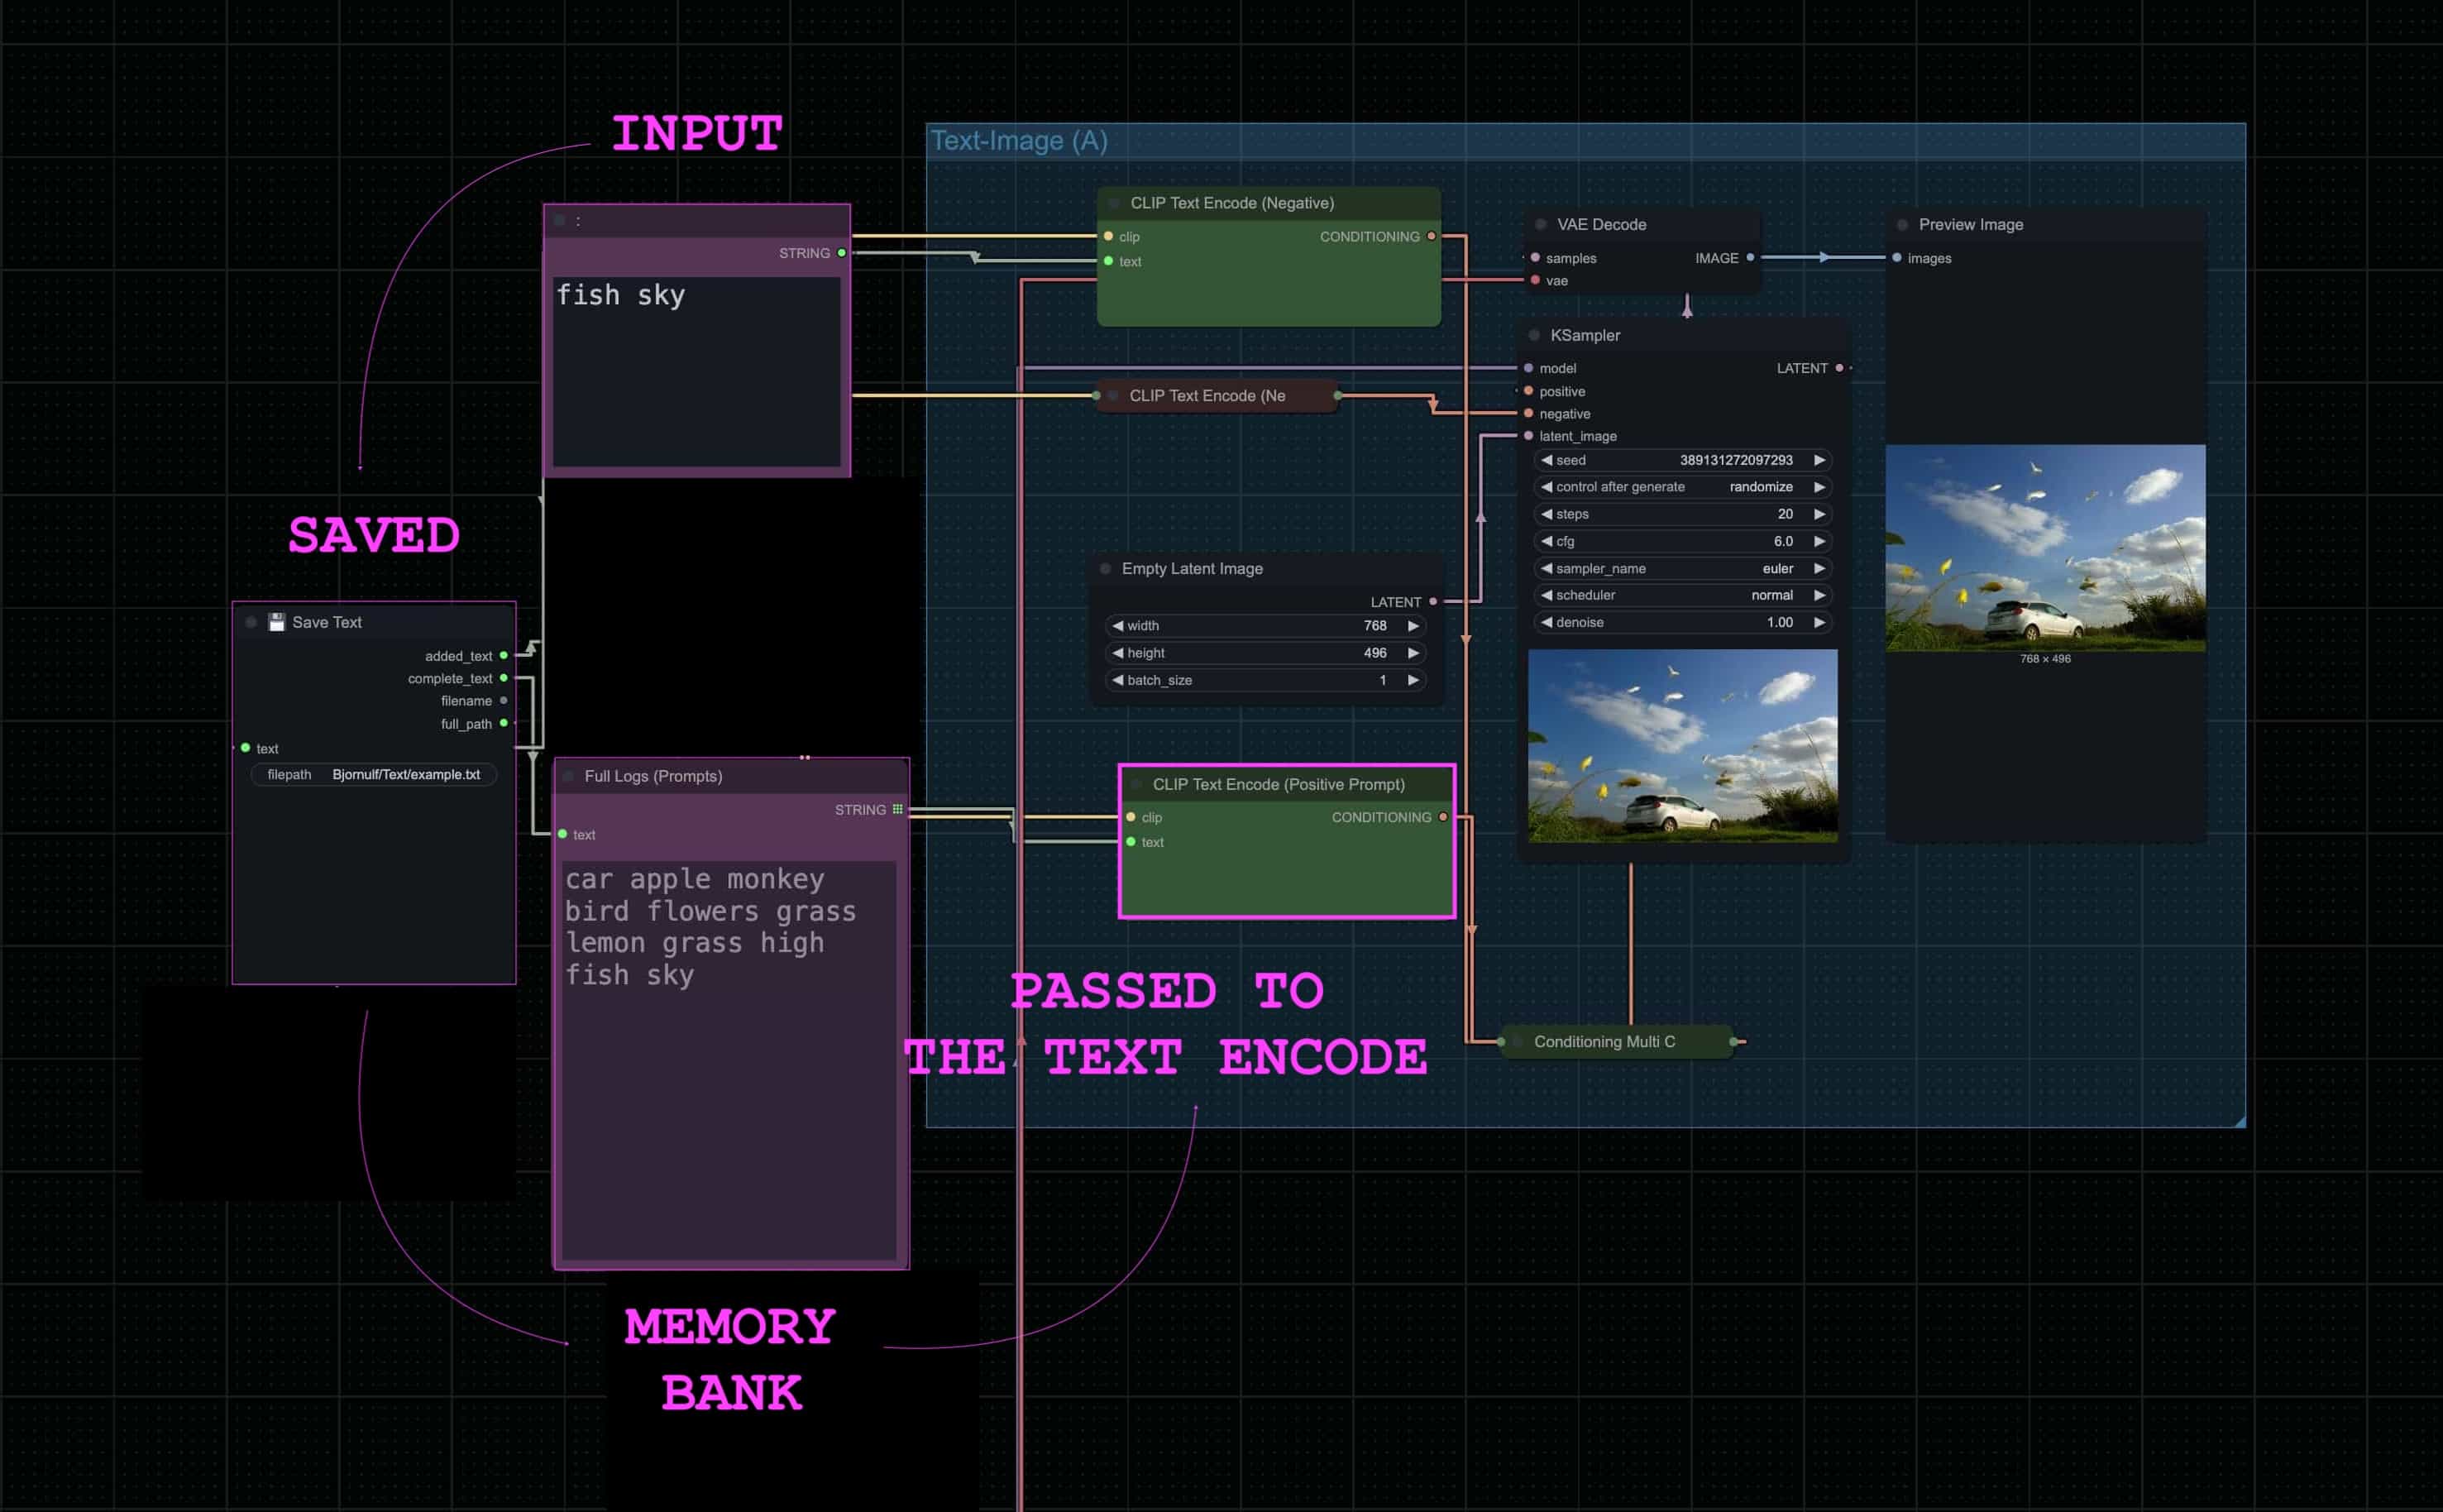Click the filepath field showing Bjornulf/Text/example.txt
Screen dimensions: 2443x1512
coord(374,774)
